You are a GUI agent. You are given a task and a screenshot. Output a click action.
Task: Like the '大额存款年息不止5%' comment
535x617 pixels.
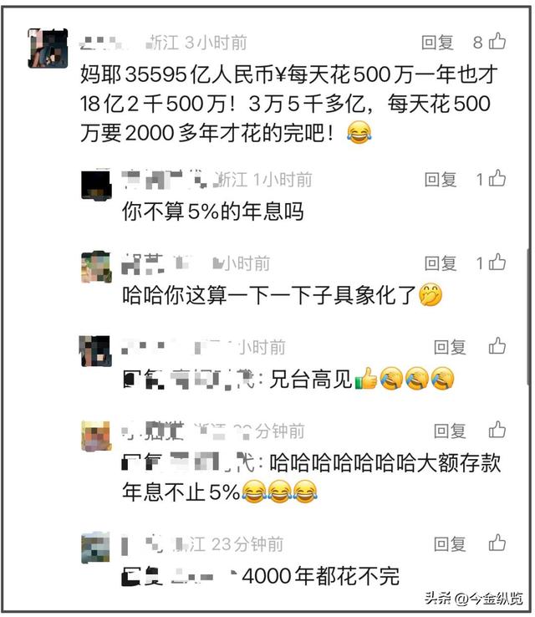click(497, 430)
